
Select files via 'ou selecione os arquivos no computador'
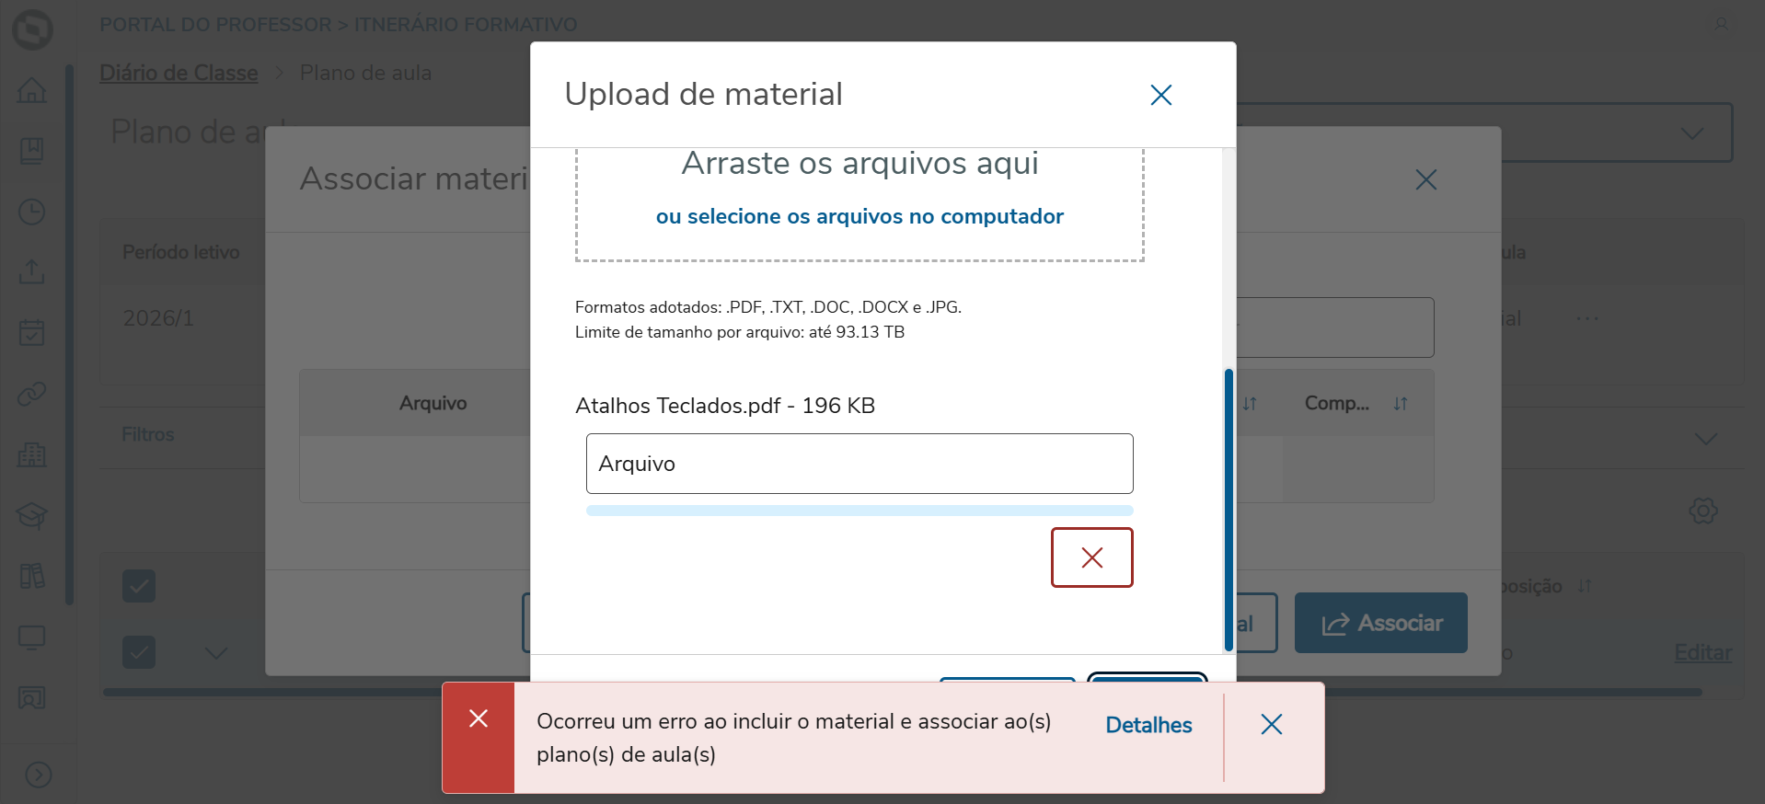tap(859, 216)
